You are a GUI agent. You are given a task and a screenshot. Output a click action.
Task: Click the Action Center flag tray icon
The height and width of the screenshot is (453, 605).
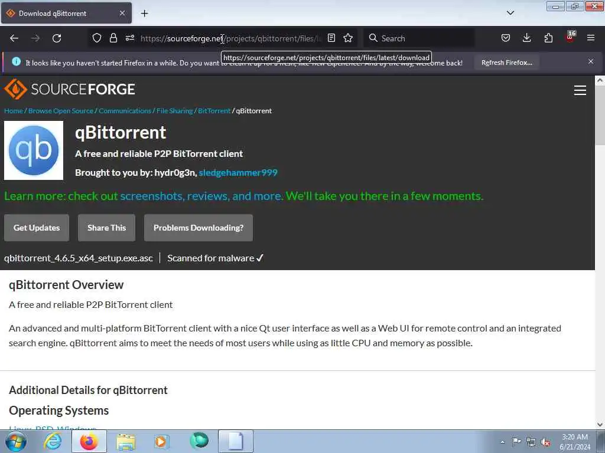(x=516, y=442)
